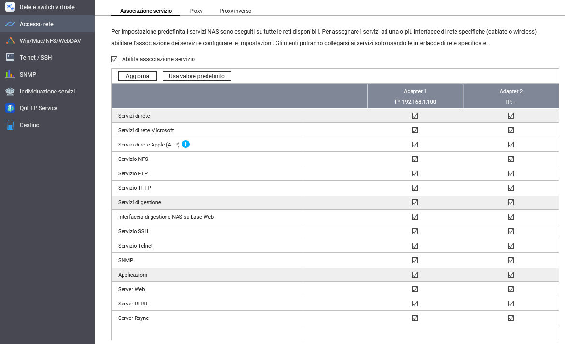This screenshot has height=344, width=565.
Task: Disable Abilita associazione servizio checkbox
Action: click(x=114, y=59)
